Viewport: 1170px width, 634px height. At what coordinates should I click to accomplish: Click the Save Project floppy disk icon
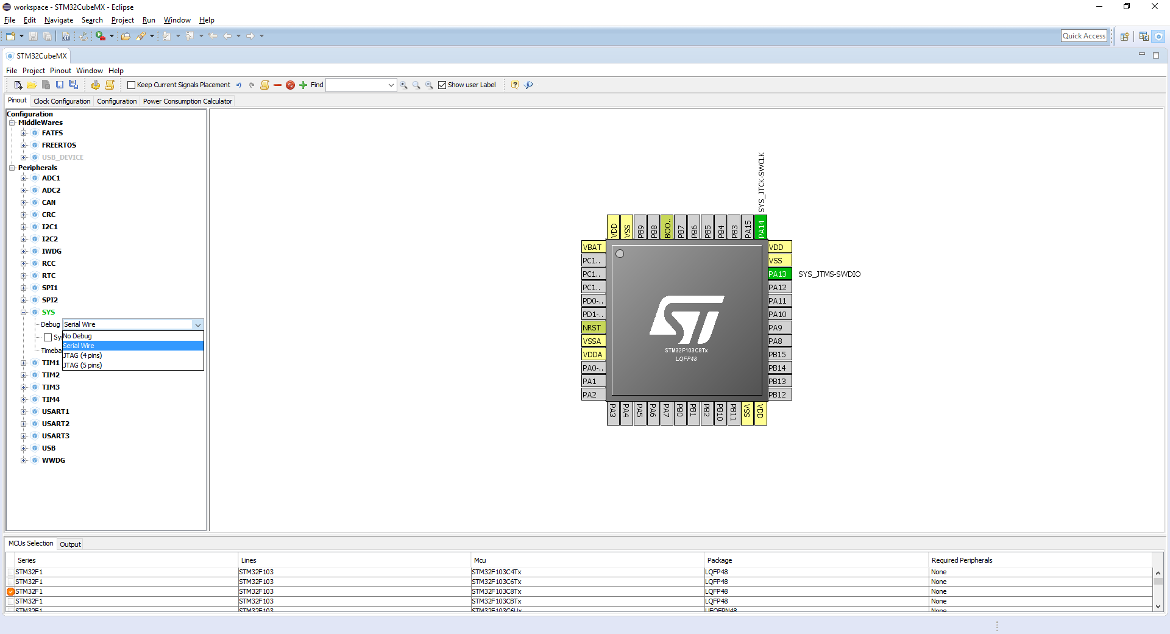point(60,85)
